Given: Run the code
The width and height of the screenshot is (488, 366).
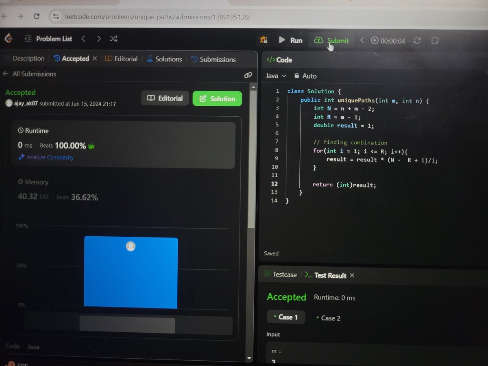Looking at the screenshot, I should coord(291,40).
